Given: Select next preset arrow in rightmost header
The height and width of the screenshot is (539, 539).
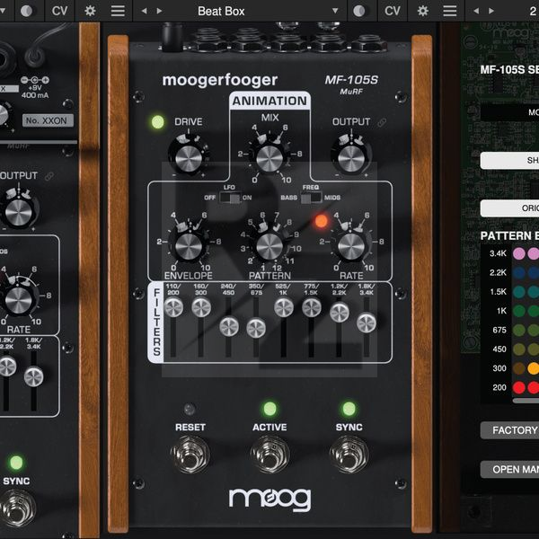Looking at the screenshot, I should [491, 11].
